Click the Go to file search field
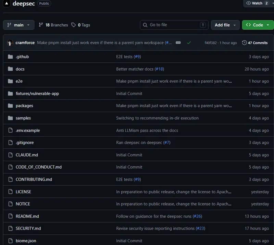The image size is (274, 245). point(174,25)
